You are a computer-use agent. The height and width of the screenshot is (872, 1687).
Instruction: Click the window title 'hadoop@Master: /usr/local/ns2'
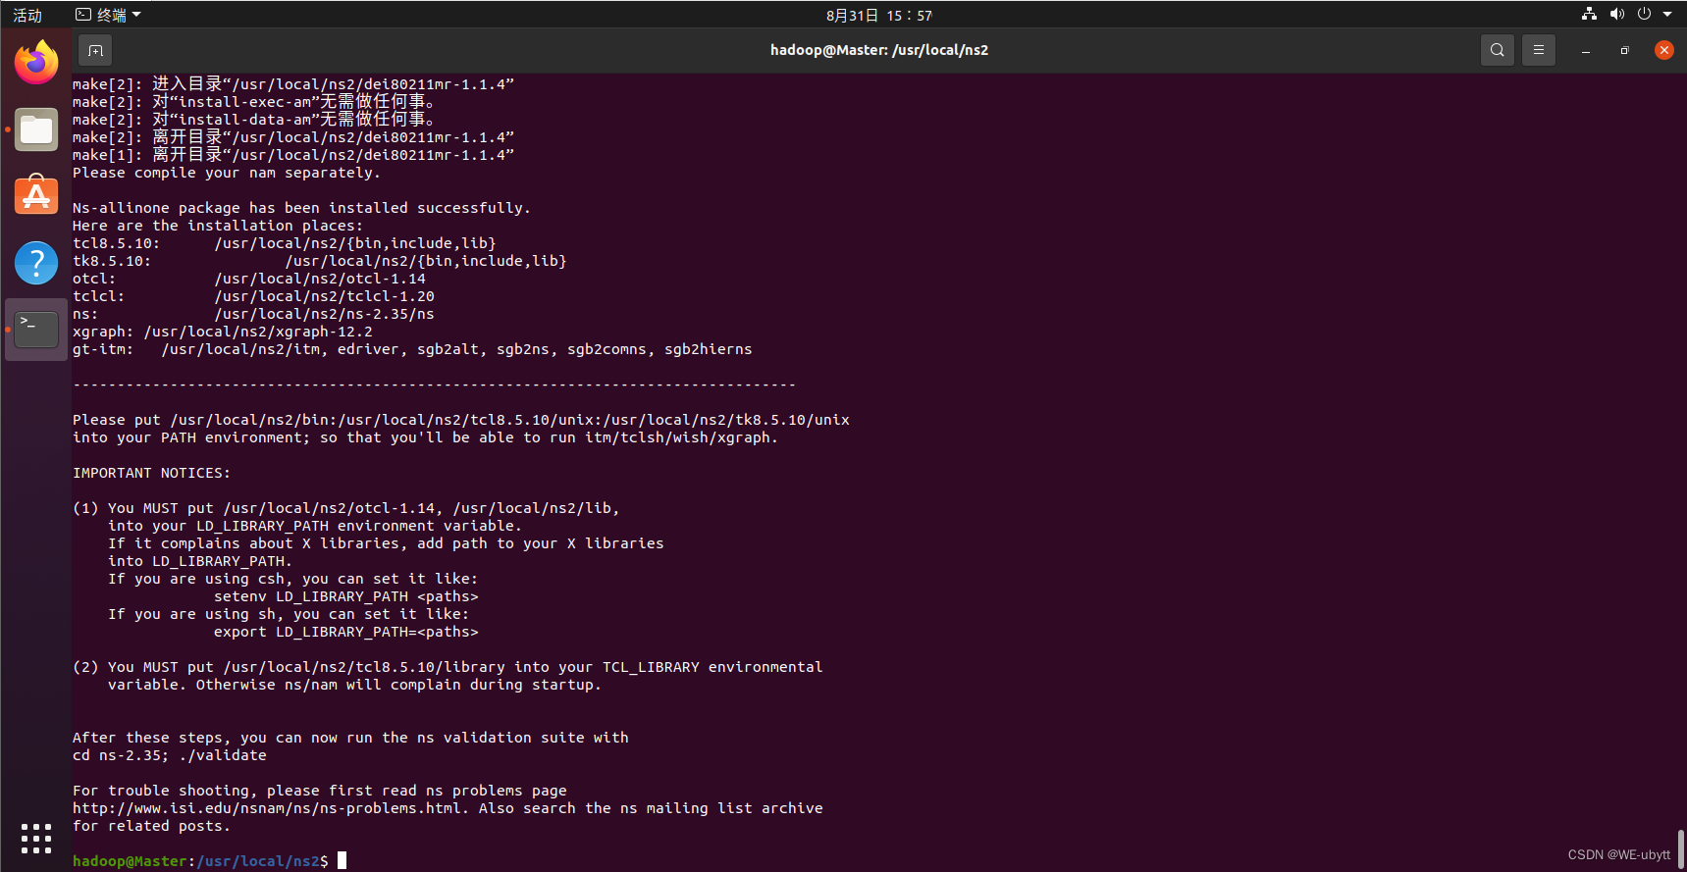[879, 50]
